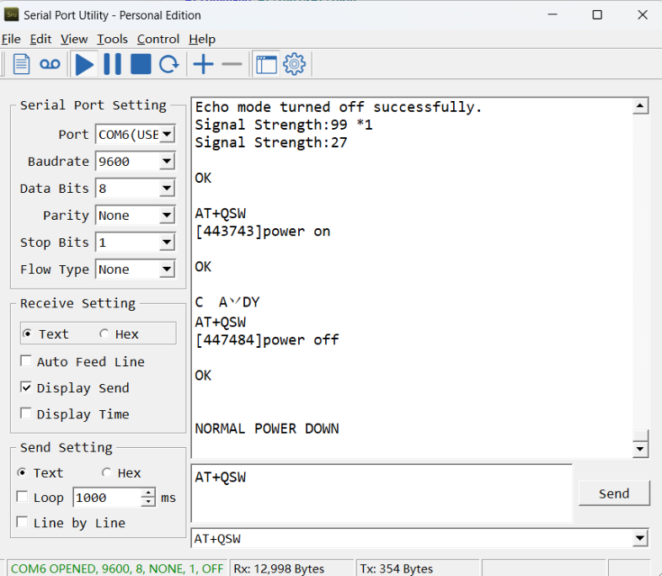Open settings via the gear icon

[x=294, y=65]
